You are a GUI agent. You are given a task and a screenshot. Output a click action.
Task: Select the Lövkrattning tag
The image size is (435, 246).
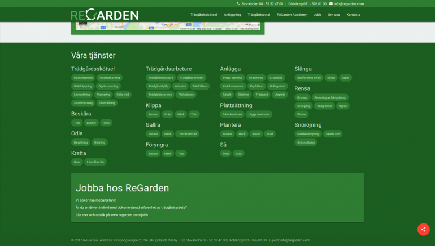[82, 95]
